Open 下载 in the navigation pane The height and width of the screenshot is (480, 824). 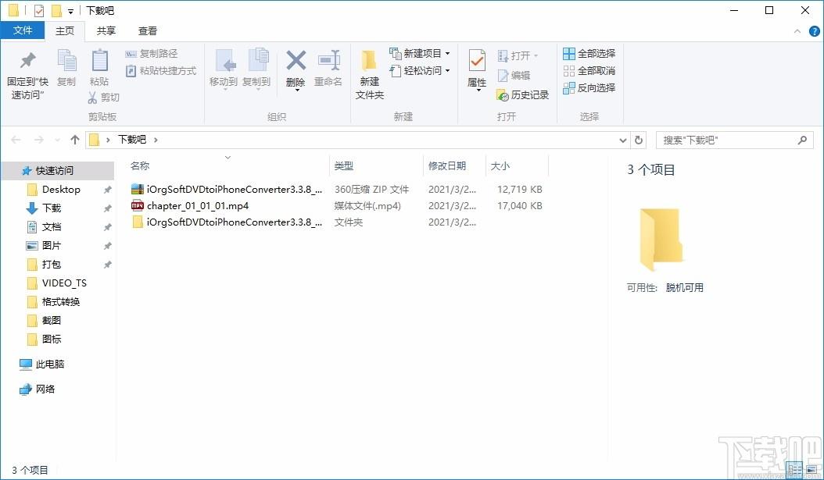pyautogui.click(x=52, y=208)
